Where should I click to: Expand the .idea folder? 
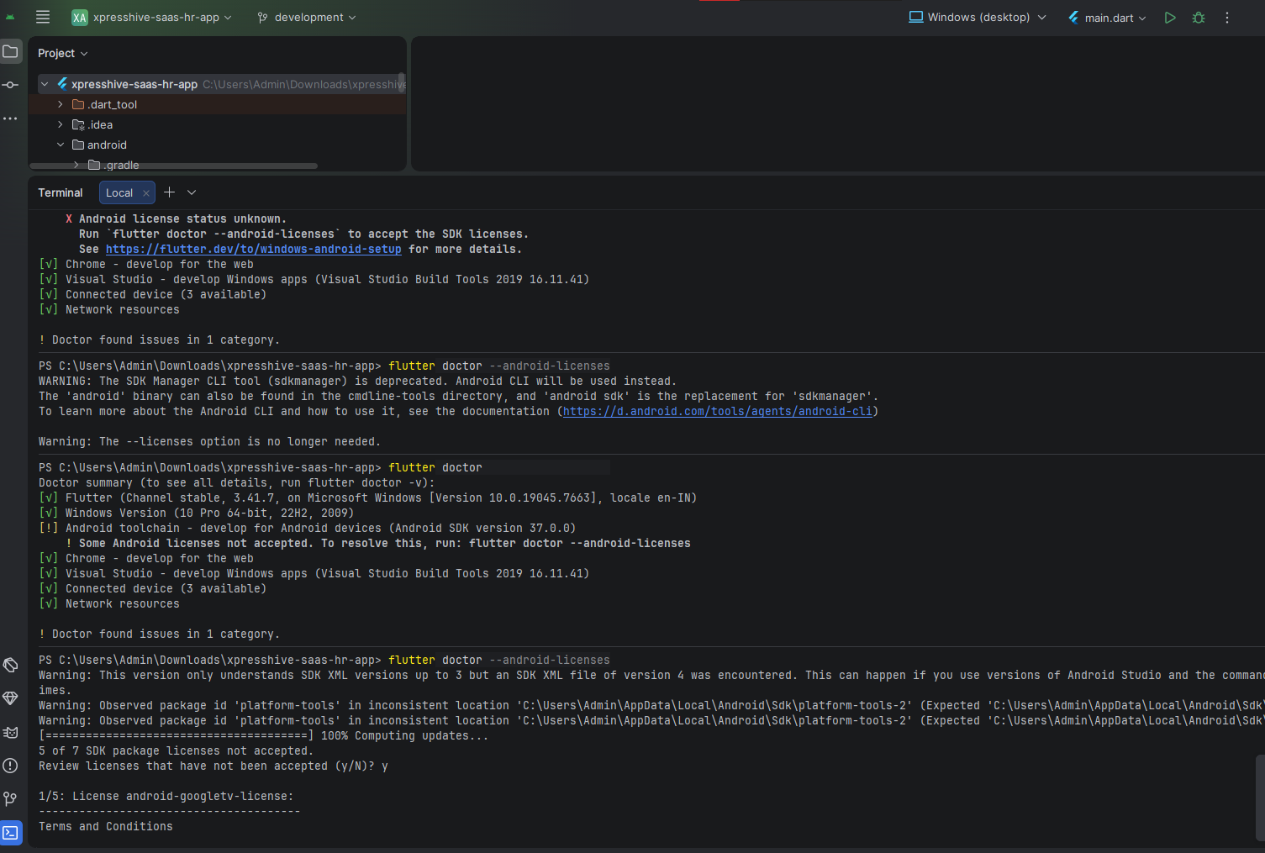pos(61,124)
